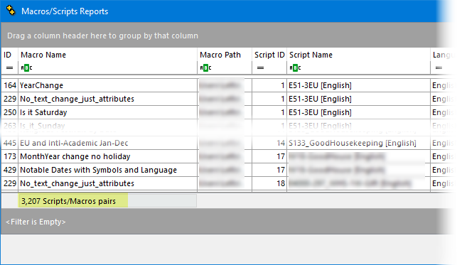
Task: Sort by the Script ID column header
Action: coord(269,55)
